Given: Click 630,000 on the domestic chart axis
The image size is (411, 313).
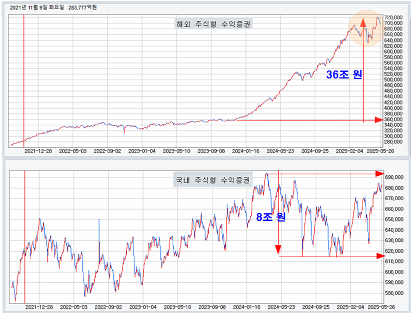Looking at the screenshot, I should point(394,240).
